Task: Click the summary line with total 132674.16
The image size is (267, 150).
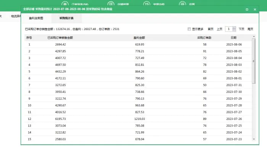Action: pyautogui.click(x=72, y=29)
